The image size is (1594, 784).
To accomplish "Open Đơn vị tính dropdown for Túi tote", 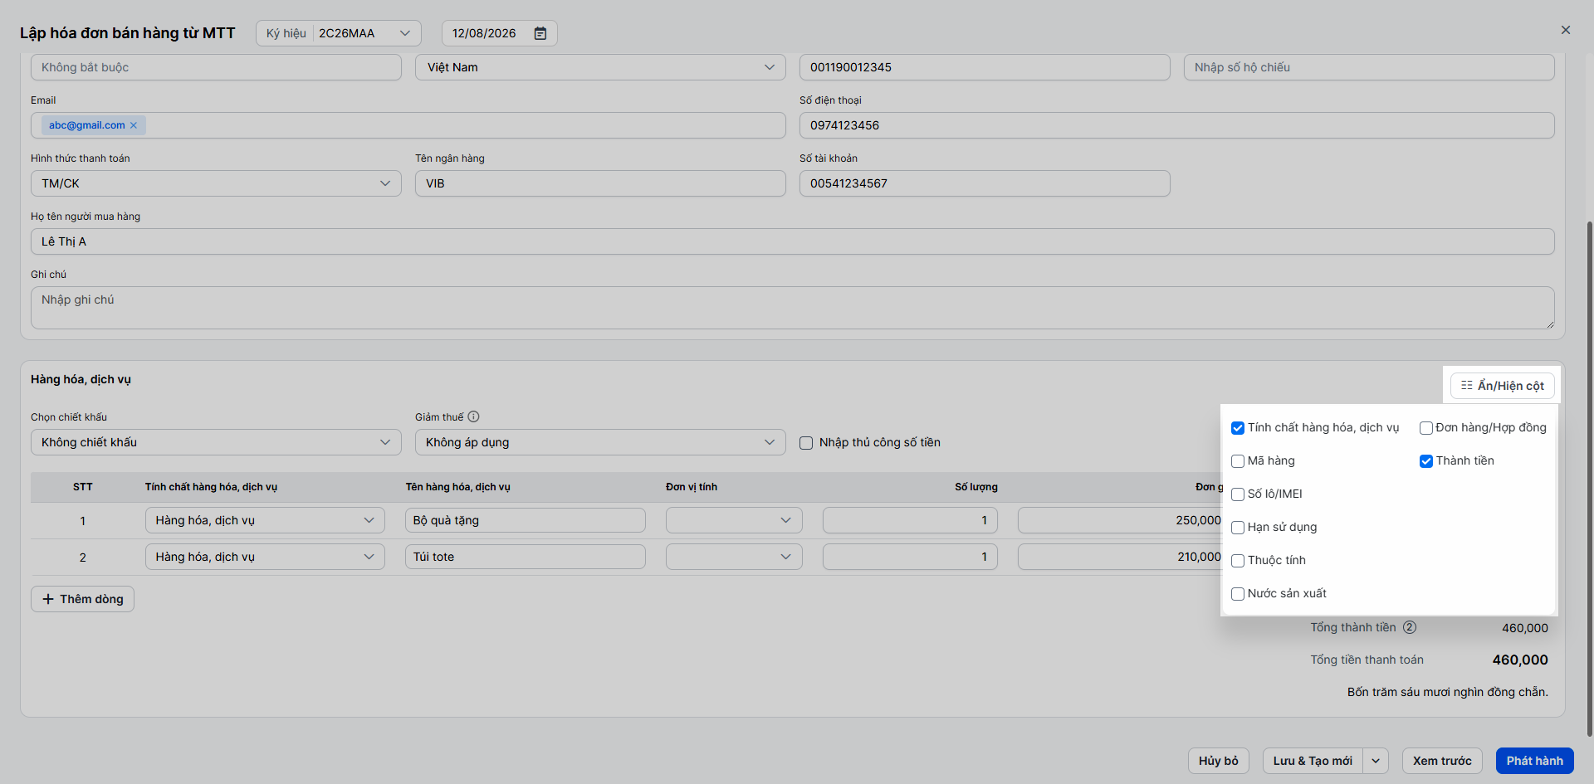I will tap(734, 557).
